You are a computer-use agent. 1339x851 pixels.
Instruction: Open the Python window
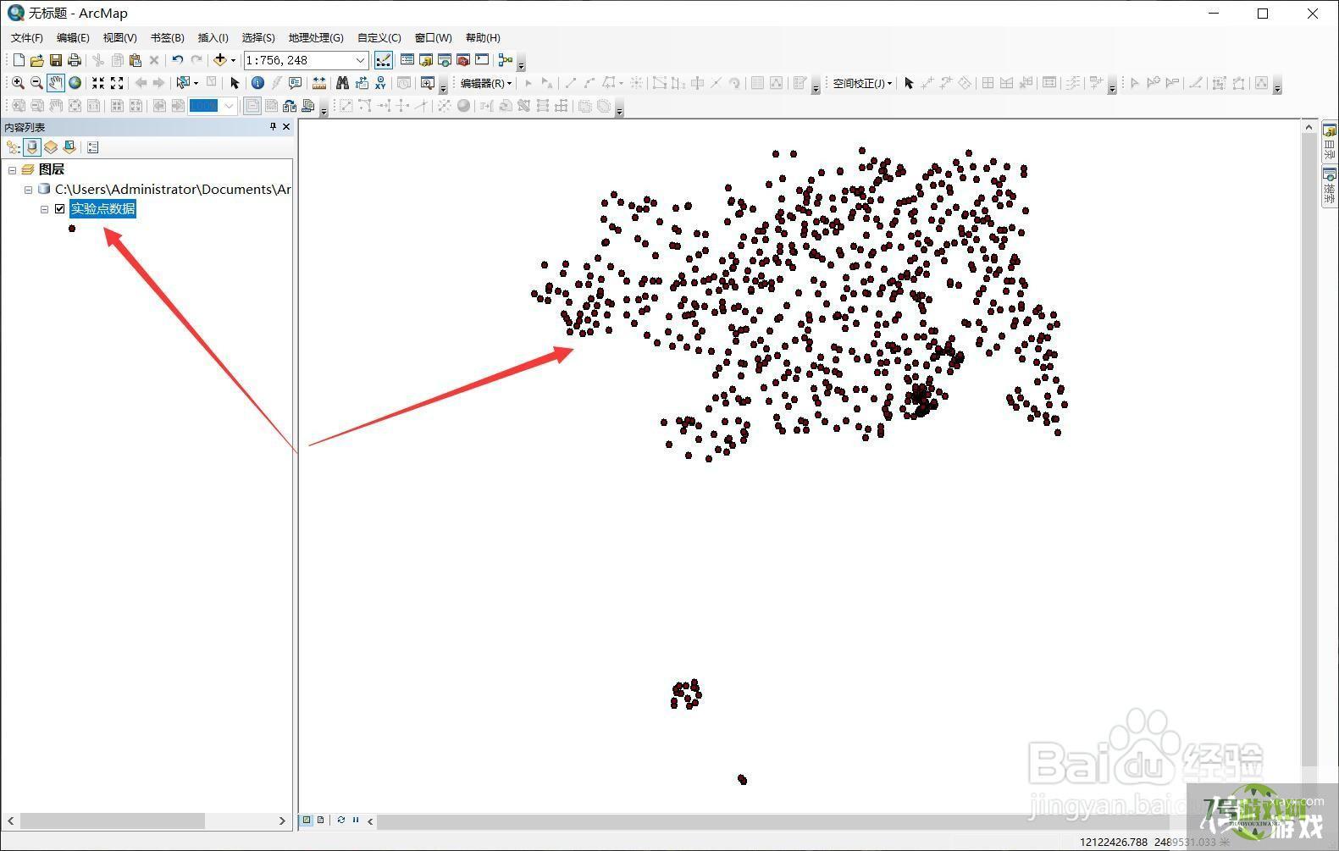tap(482, 60)
